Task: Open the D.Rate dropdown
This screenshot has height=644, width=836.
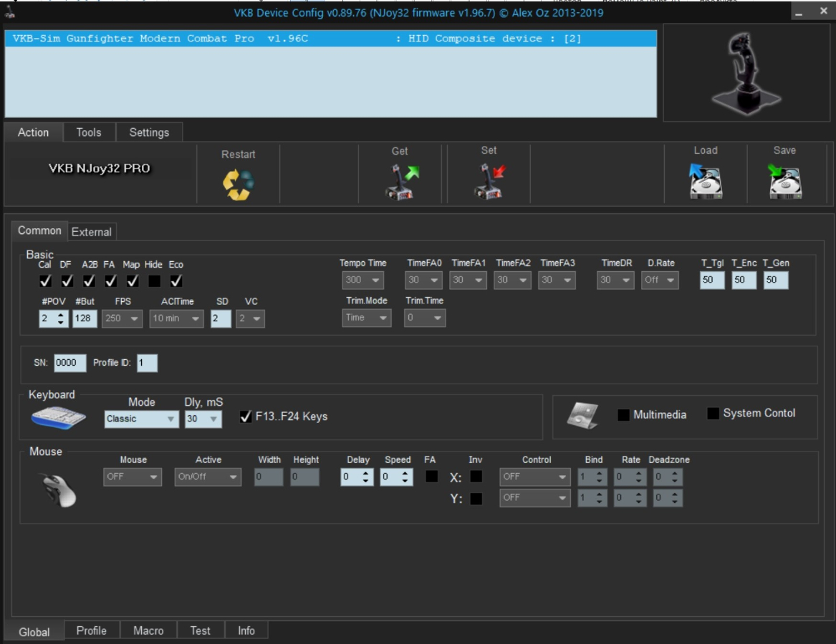Action: (x=660, y=280)
